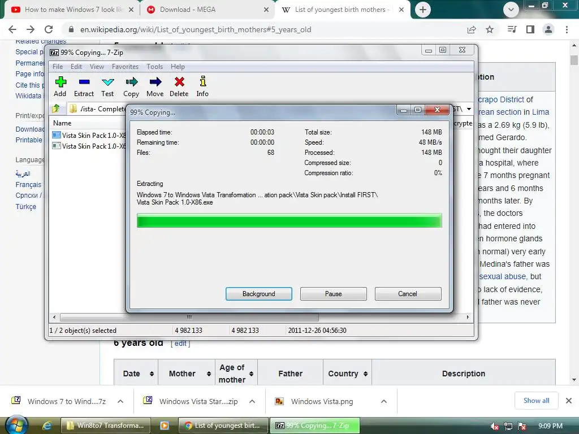This screenshot has width=579, height=434.
Task: Open the 7-Zip Tools menu
Action: (154, 67)
